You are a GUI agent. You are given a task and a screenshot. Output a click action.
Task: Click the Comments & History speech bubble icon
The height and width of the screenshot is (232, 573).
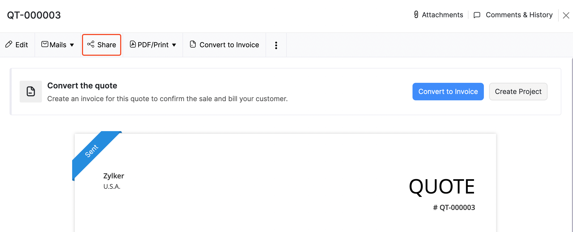point(477,15)
